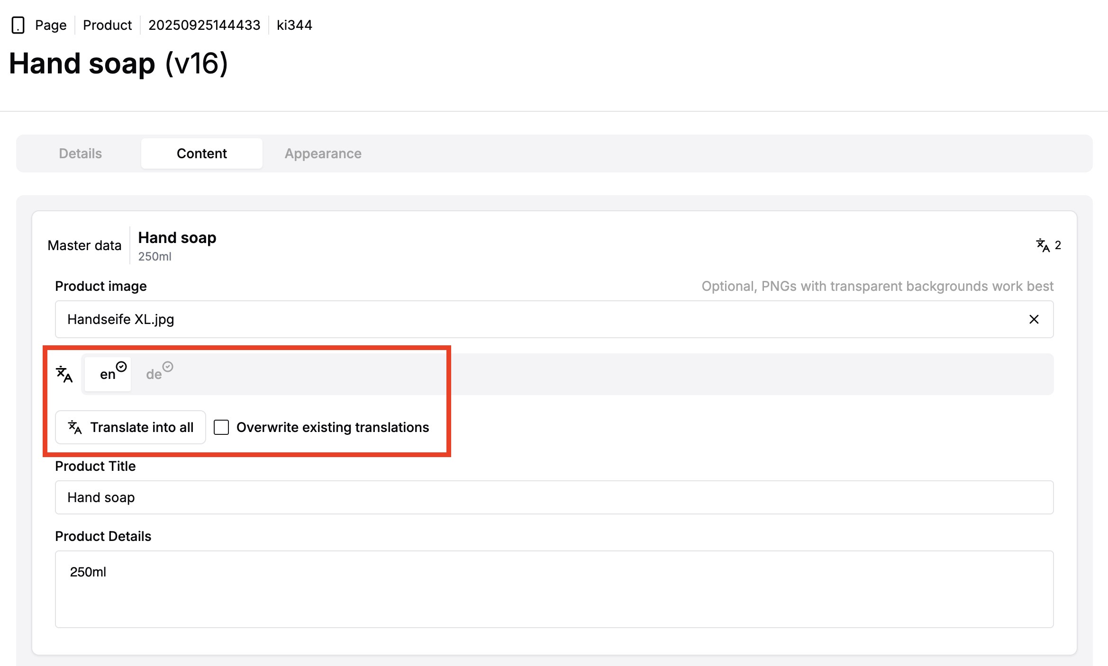This screenshot has height=666, width=1108.
Task: Open the Details tab
Action: point(80,153)
